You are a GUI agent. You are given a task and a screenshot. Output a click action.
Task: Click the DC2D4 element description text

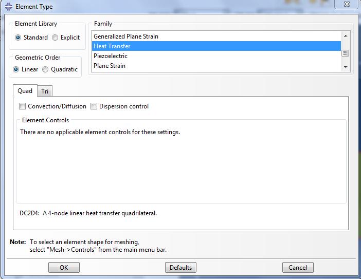click(88, 213)
